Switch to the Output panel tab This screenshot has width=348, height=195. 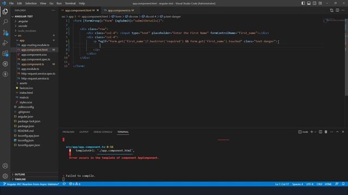click(x=84, y=132)
